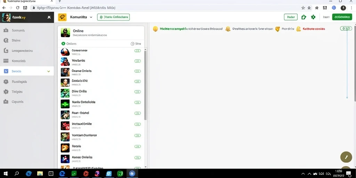Expand the chevron on the selected Surado item
This screenshot has width=356, height=178.
[48, 71]
